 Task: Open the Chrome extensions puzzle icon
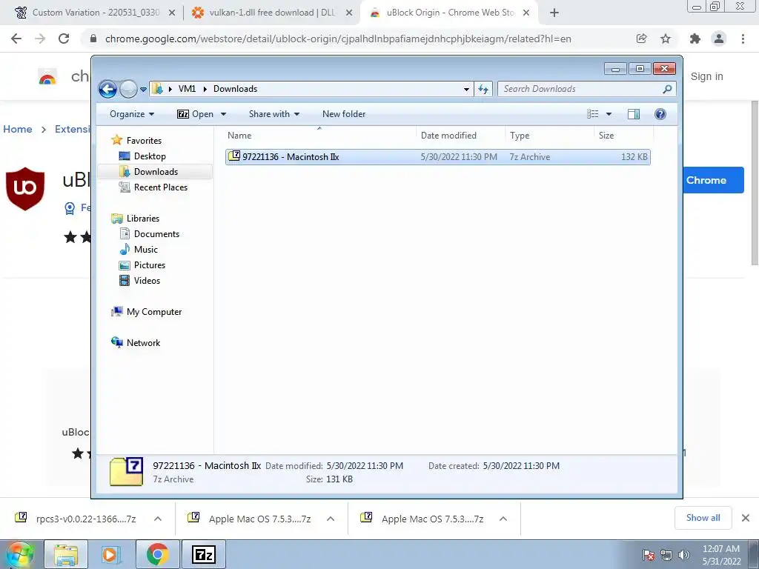tap(695, 39)
